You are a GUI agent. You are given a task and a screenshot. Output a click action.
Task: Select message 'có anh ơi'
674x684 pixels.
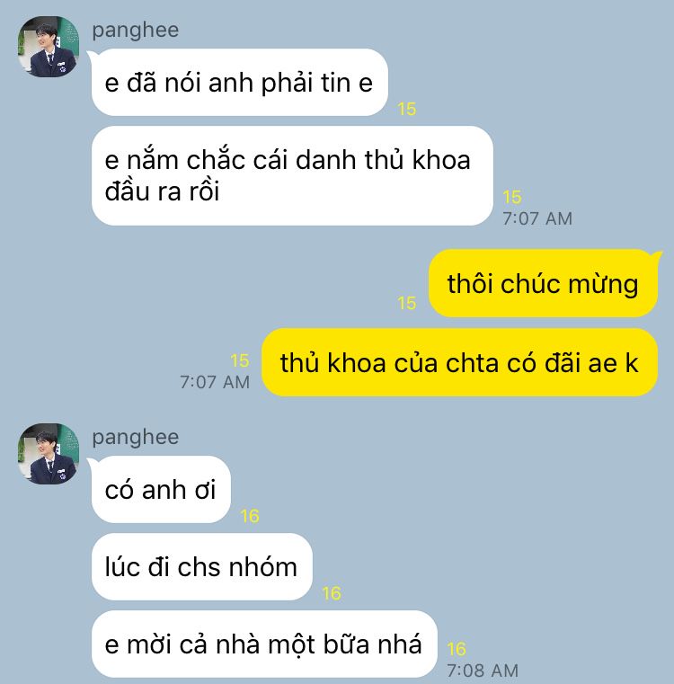pos(161,490)
